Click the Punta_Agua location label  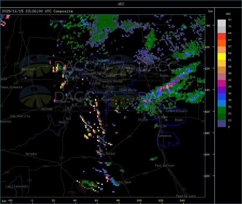(123, 182)
